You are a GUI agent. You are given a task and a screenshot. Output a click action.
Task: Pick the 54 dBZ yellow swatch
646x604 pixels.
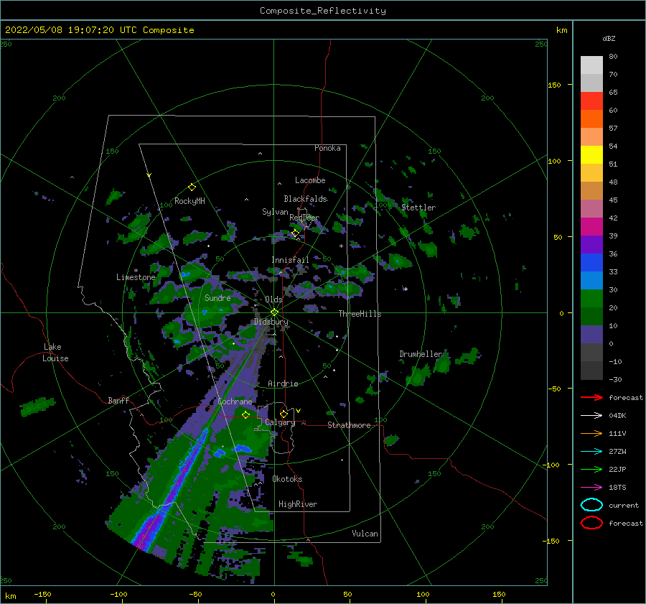[x=591, y=154]
